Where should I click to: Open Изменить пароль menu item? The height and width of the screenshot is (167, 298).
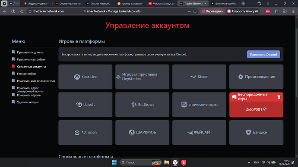point(29,95)
